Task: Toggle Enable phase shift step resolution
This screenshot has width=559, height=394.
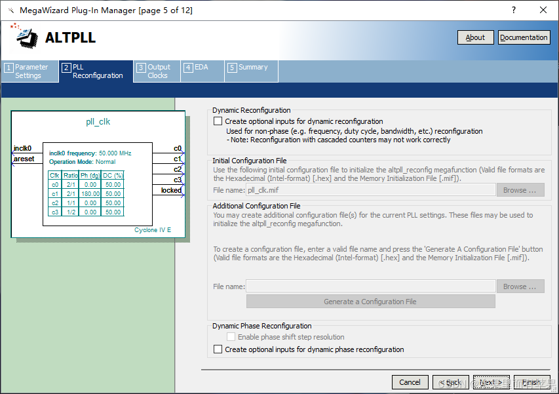Action: coord(231,337)
